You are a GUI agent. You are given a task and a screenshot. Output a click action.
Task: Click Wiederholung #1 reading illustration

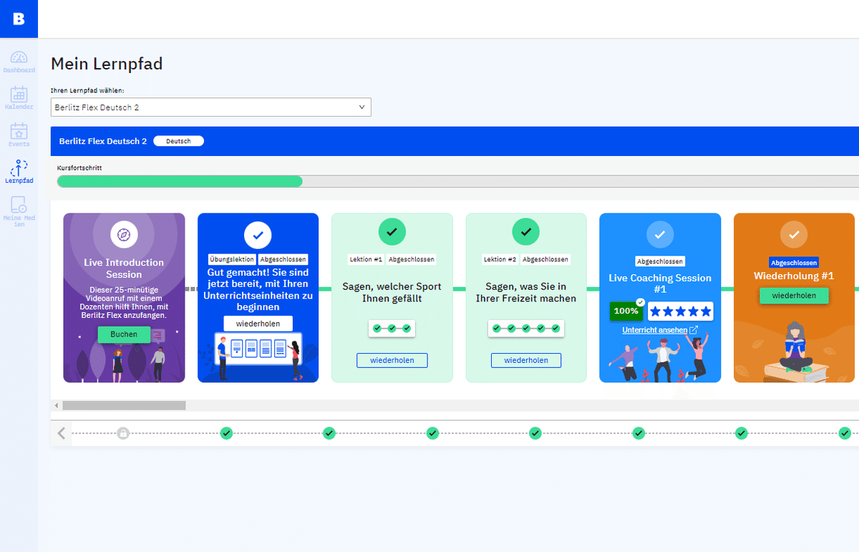tap(795, 352)
